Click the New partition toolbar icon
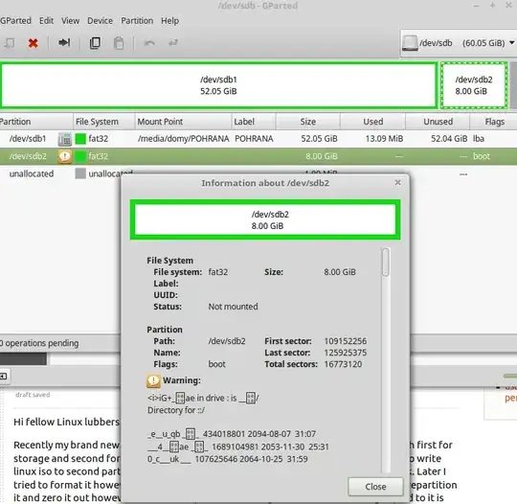This screenshot has height=504, width=517. coord(10,43)
